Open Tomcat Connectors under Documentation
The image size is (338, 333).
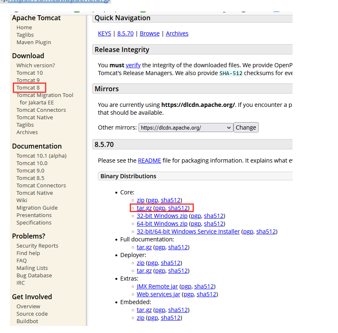tap(41, 186)
